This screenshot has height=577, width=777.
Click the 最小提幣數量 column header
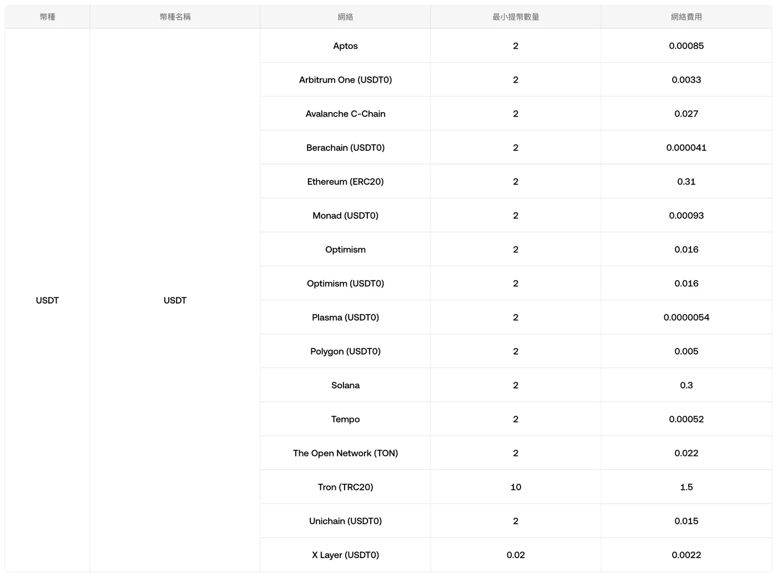click(x=516, y=17)
